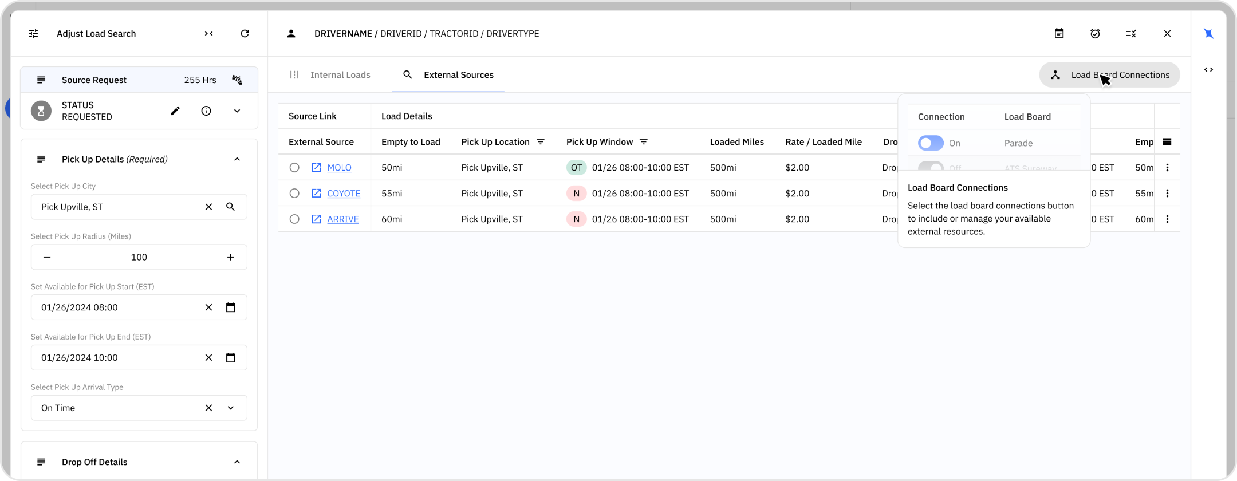Click the Loaded Miles column header
This screenshot has width=1237, height=481.
(x=736, y=142)
